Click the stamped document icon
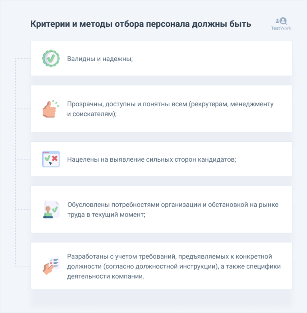Viewport: 307px width, 313px height. pos(51,209)
